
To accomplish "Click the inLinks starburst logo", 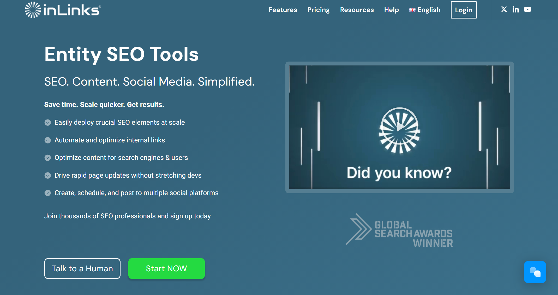I will (x=33, y=10).
